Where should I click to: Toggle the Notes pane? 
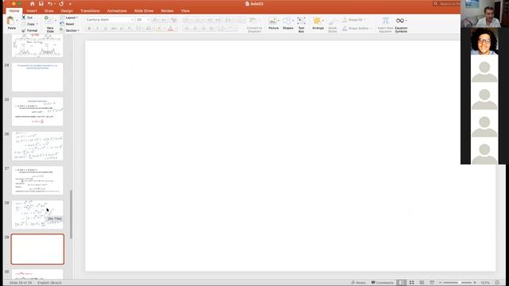[359, 283]
